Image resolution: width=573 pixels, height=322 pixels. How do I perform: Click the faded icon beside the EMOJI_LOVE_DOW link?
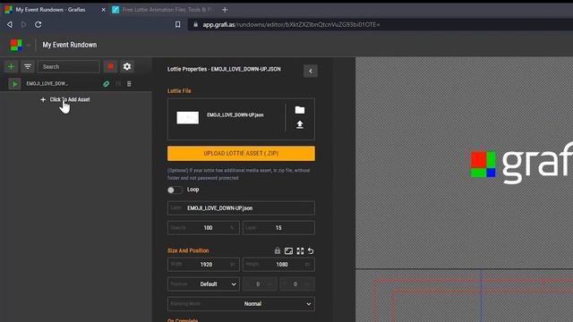point(118,84)
